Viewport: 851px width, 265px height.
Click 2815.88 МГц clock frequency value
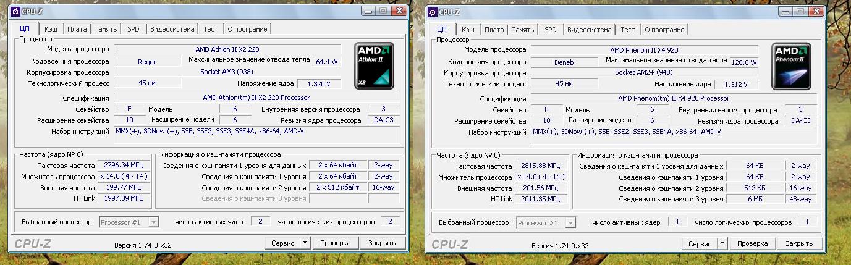pos(541,166)
